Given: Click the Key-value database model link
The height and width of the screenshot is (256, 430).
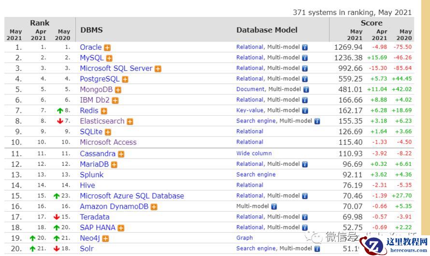Looking at the screenshot, I should [x=250, y=110].
